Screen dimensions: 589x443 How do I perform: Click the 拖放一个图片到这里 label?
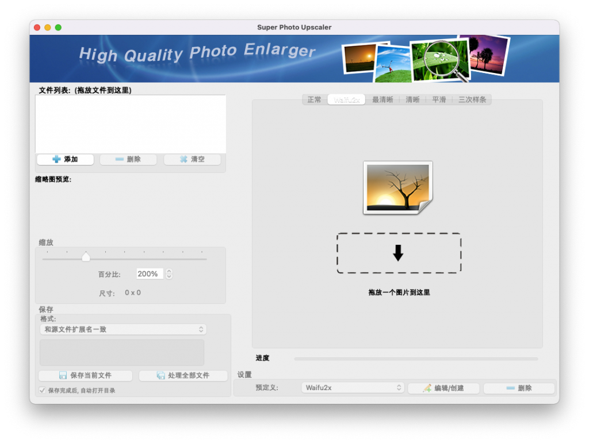point(399,292)
